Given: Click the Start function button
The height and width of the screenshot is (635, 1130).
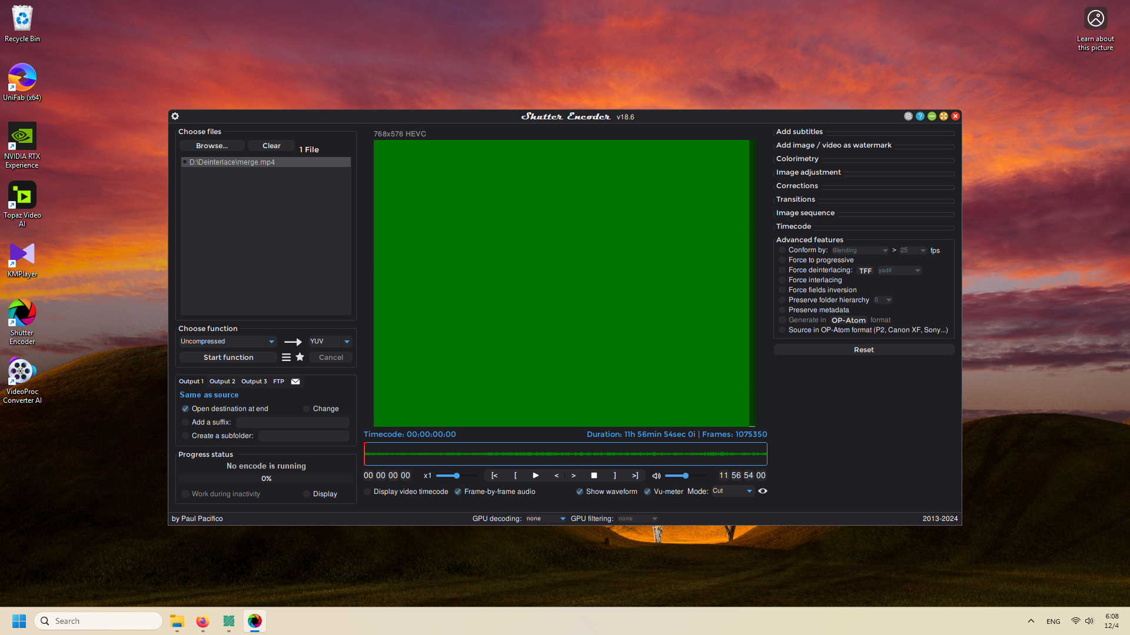Looking at the screenshot, I should (x=228, y=357).
